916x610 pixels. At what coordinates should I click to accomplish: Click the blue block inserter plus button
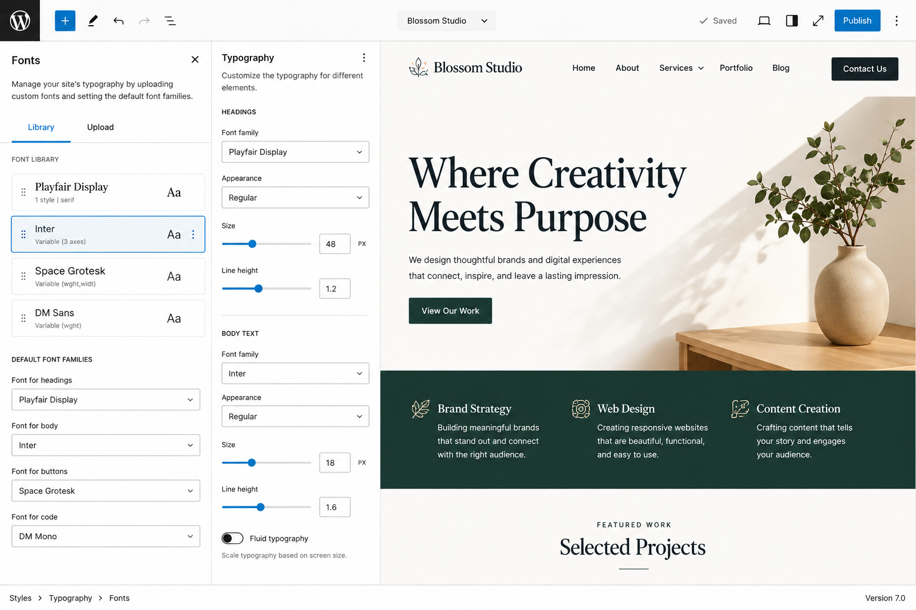[65, 21]
